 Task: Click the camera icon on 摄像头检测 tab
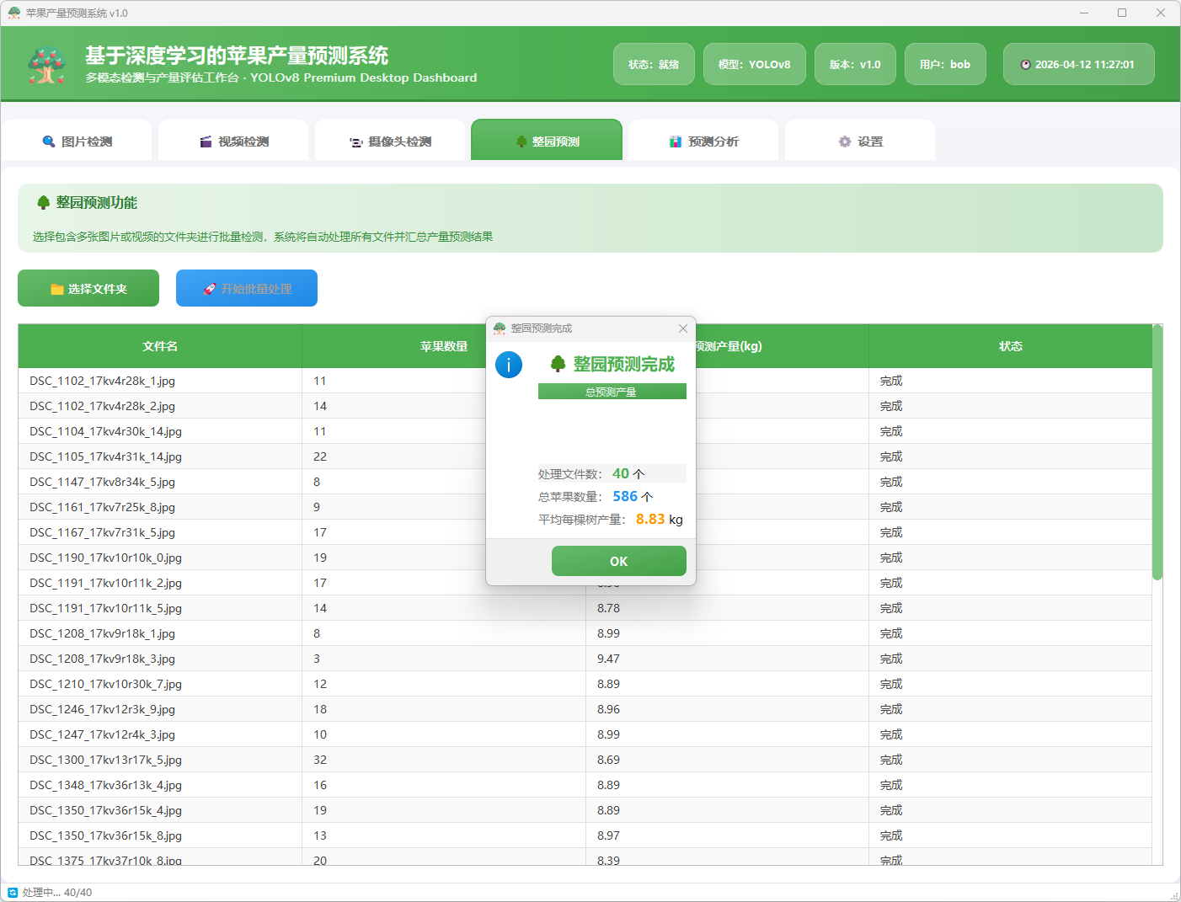click(356, 142)
